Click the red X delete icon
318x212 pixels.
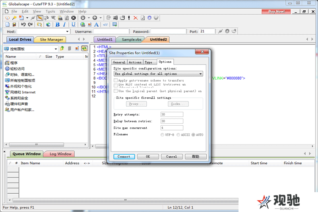[136, 18]
